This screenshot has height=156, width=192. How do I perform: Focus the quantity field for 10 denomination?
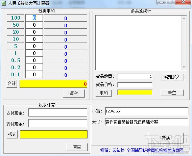pyautogui.click(x=34, y=39)
